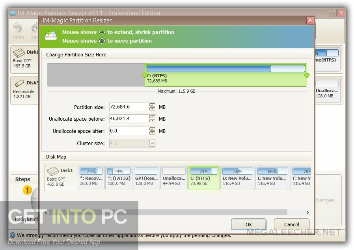Screen dimensions: 354x250
Task: Confirm the resize with the OK button
Action: pyautogui.click(x=249, y=224)
